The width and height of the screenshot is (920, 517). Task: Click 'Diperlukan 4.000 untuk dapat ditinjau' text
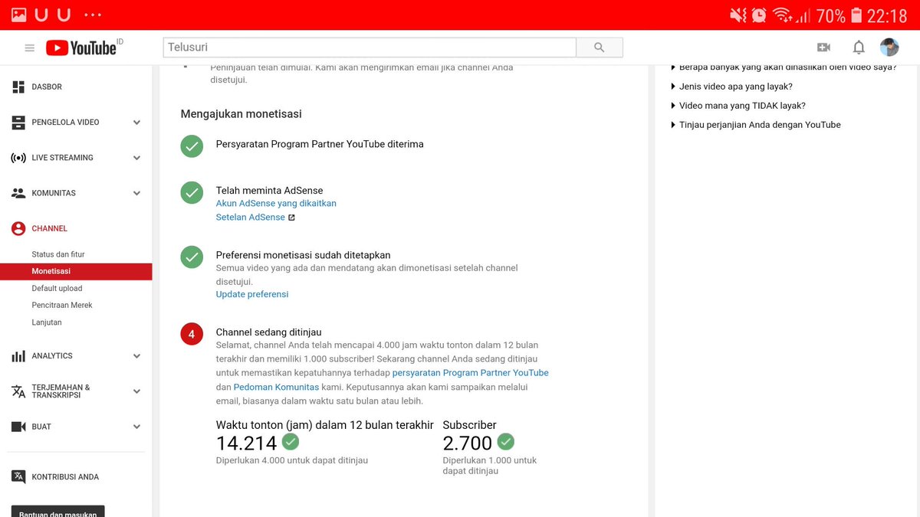click(292, 460)
